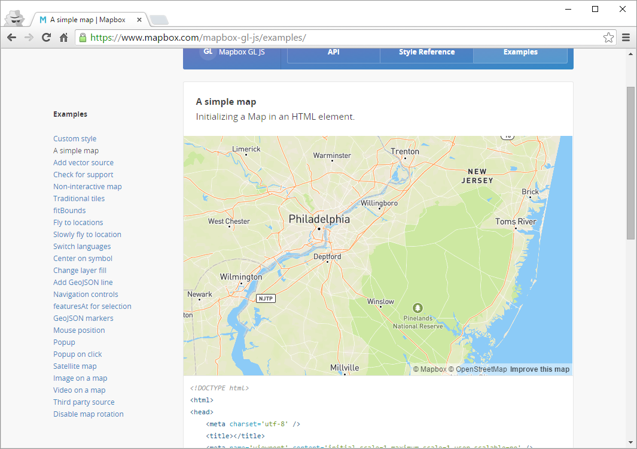Click the Limerick label on map

246,149
